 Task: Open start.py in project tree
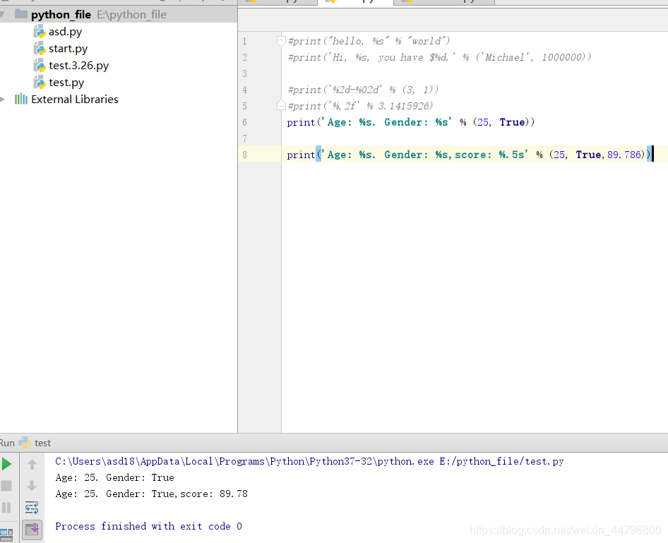click(x=68, y=49)
